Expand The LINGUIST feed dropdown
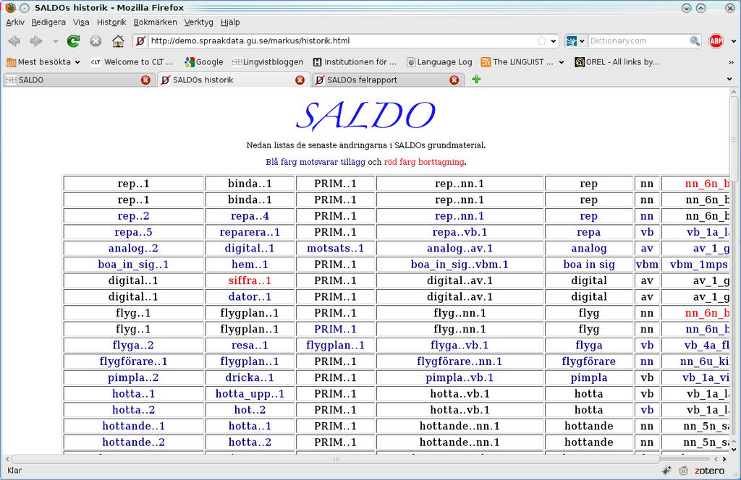The image size is (741, 480). pos(561,62)
